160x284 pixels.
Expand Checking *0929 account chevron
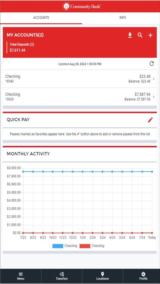click(x=153, y=97)
